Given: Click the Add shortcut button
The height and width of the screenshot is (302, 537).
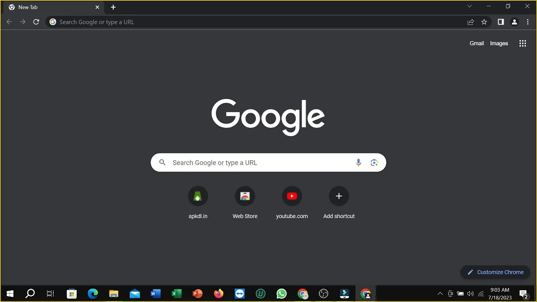Looking at the screenshot, I should [x=339, y=203].
